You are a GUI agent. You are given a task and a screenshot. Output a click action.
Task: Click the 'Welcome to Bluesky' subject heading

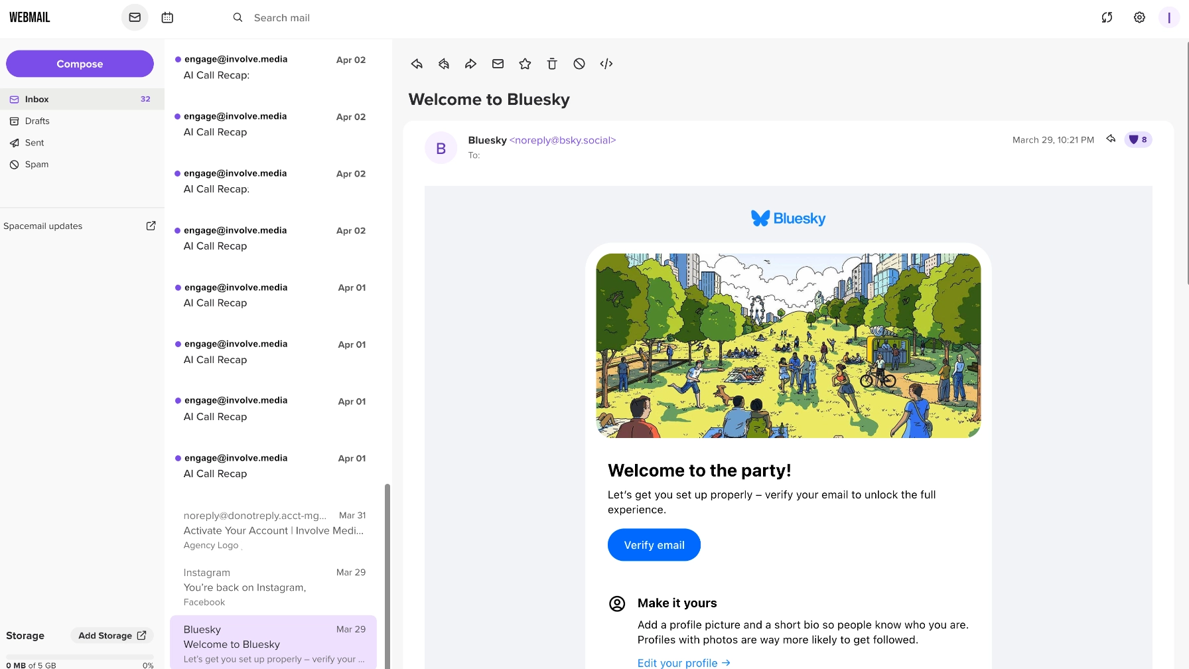coord(489,100)
